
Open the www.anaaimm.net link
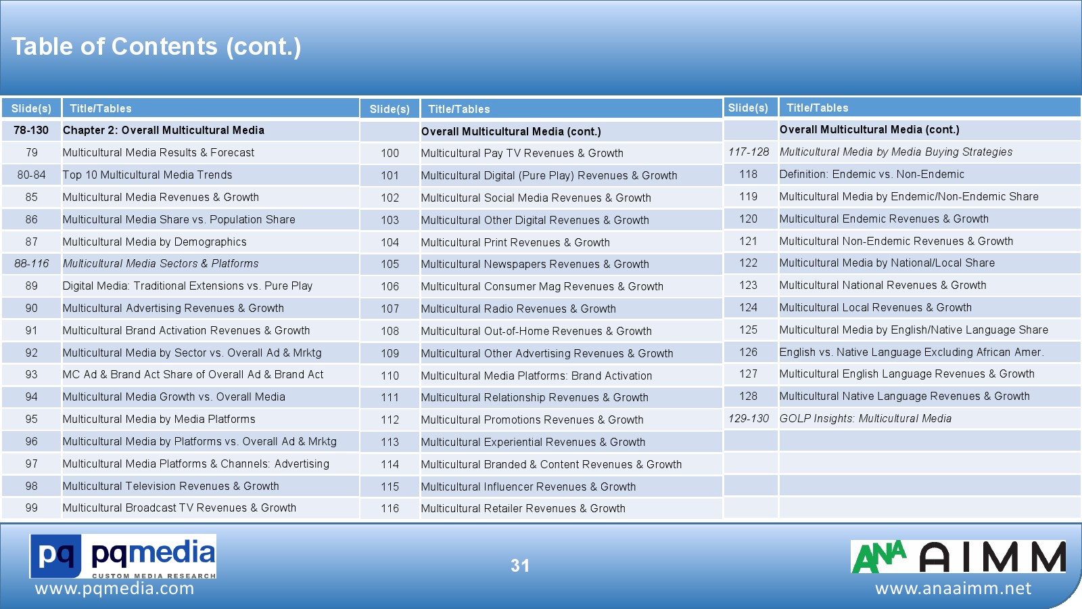point(953,589)
